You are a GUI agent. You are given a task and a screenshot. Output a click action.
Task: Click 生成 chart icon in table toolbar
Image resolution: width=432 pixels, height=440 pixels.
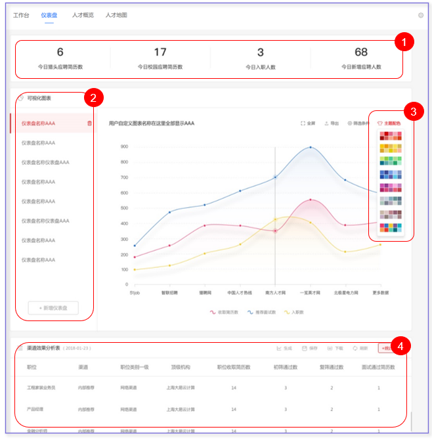click(279, 348)
